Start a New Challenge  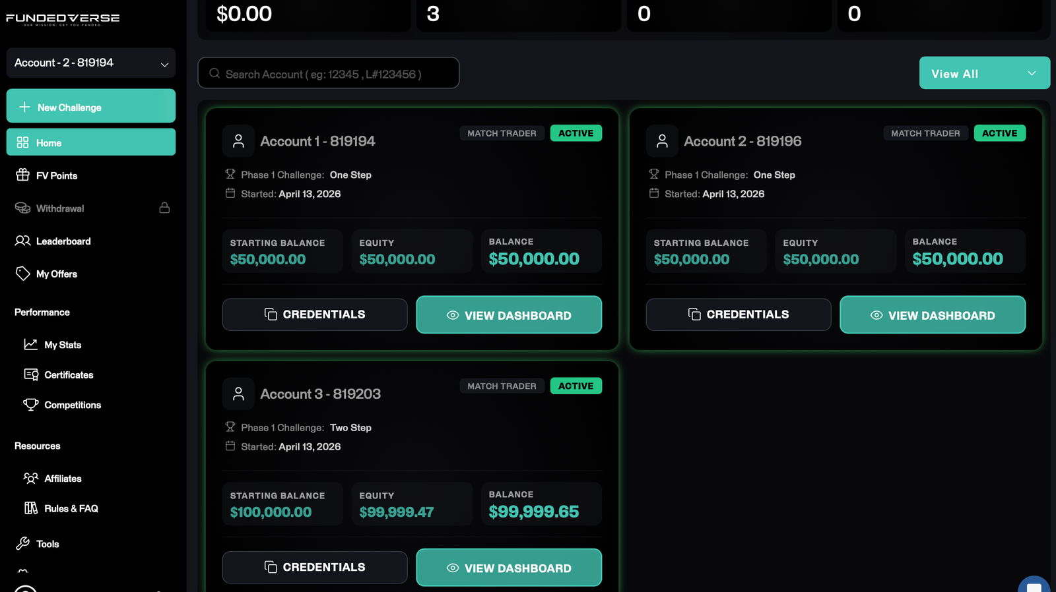click(x=91, y=106)
